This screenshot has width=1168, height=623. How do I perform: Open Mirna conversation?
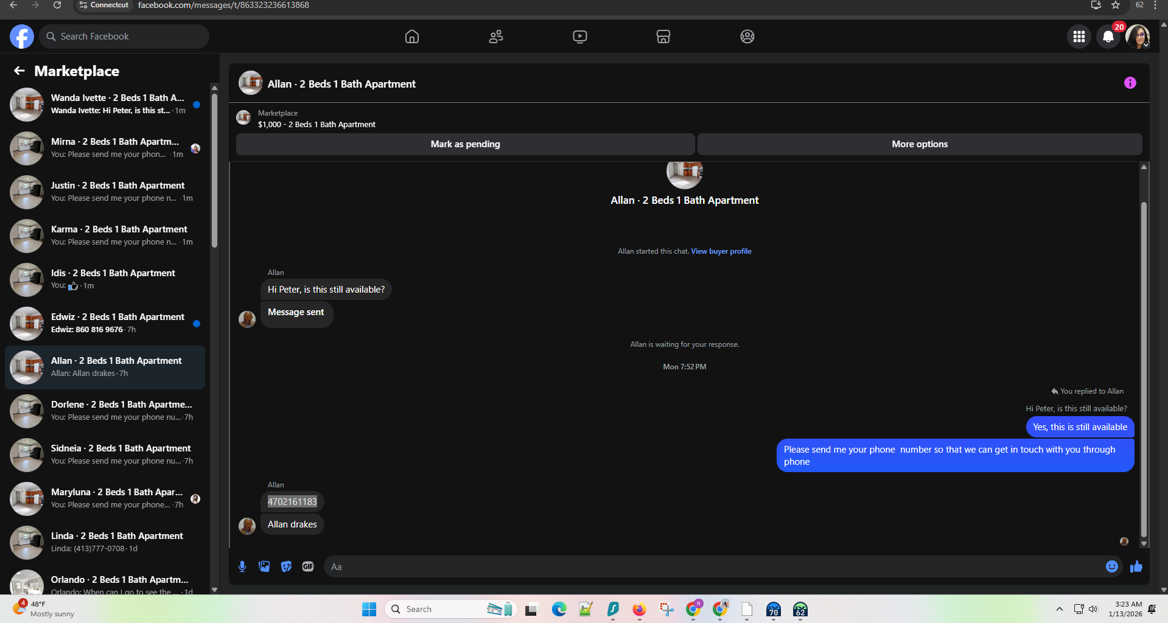[x=105, y=148]
